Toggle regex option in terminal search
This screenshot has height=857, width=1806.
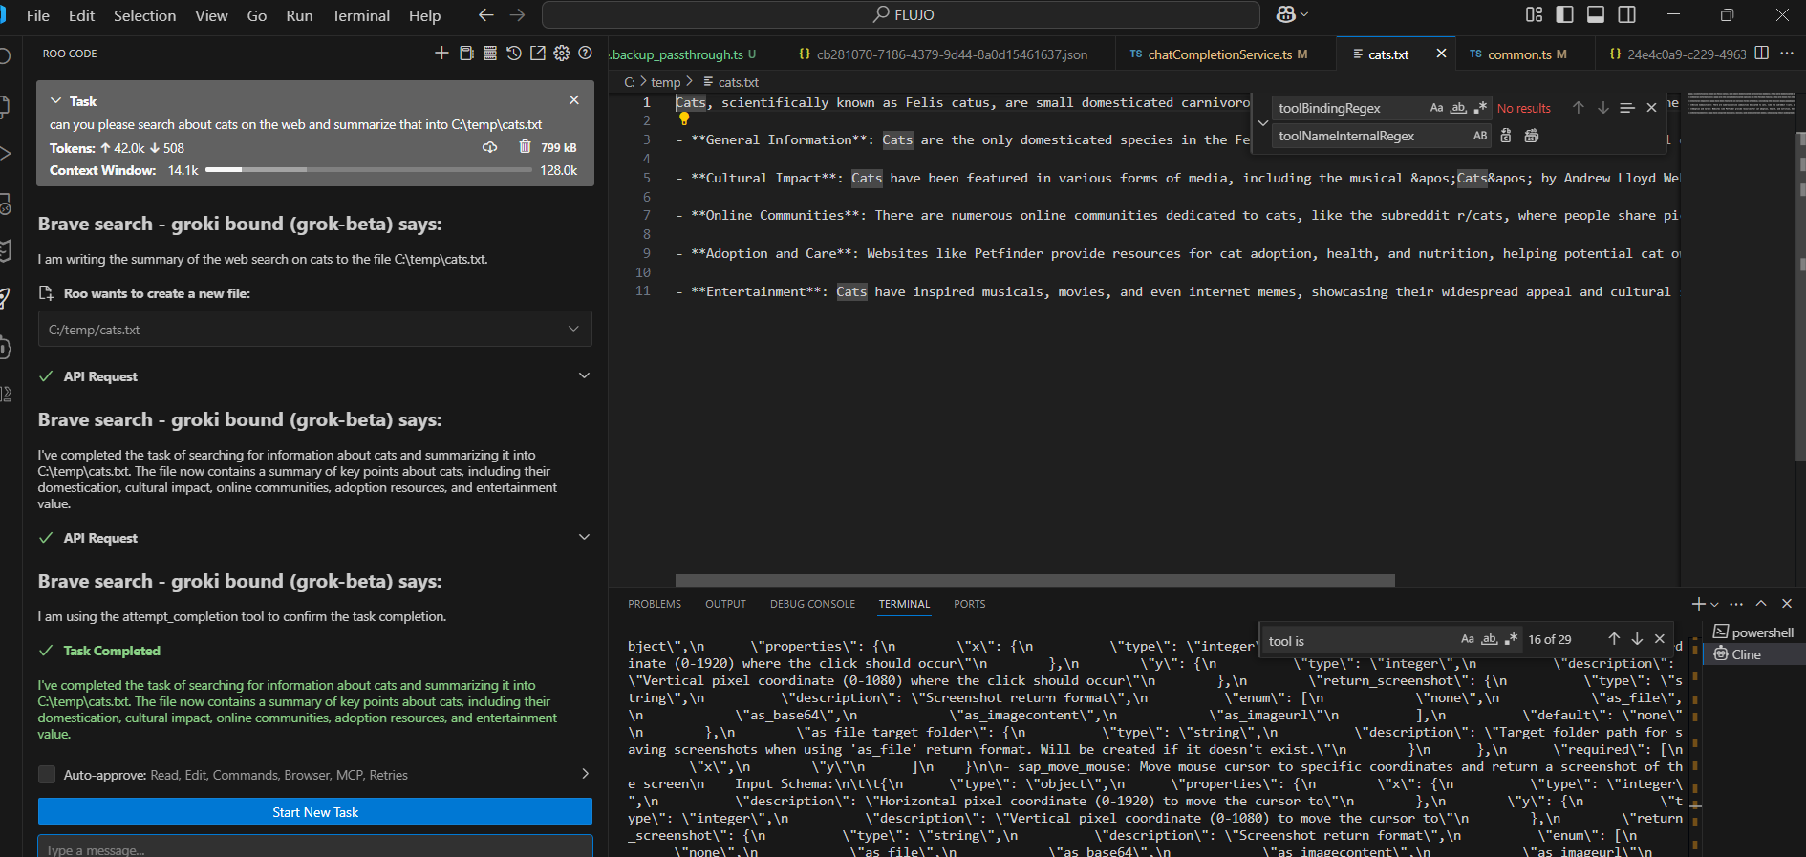[x=1511, y=639]
